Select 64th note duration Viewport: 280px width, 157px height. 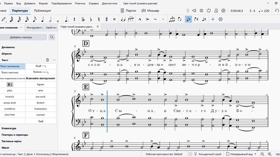pyautogui.click(x=11, y=19)
